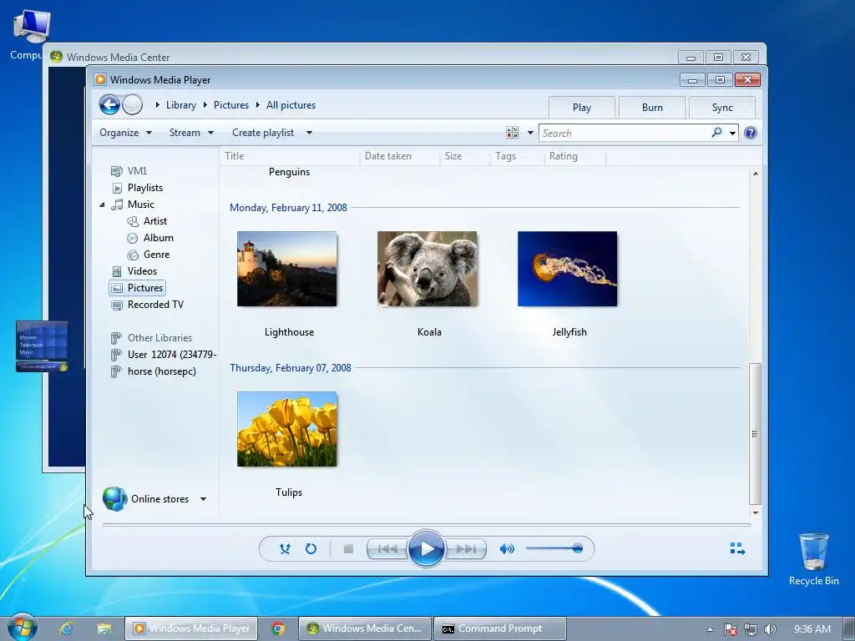Click in the Search input field

pyautogui.click(x=625, y=133)
